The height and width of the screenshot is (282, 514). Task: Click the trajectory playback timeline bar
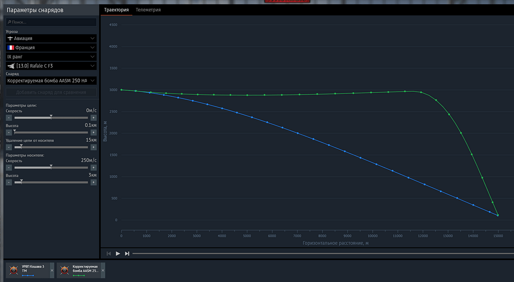323,253
